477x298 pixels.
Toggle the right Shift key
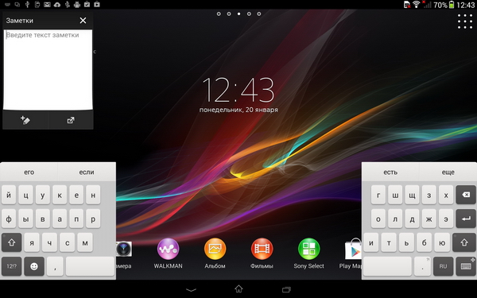tap(464, 242)
